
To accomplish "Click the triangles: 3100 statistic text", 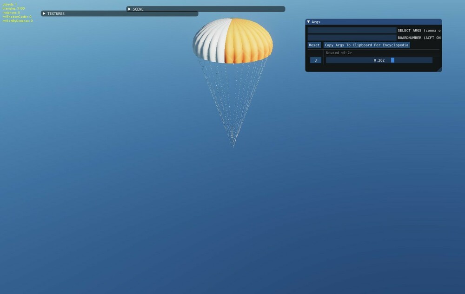I will tap(14, 8).
